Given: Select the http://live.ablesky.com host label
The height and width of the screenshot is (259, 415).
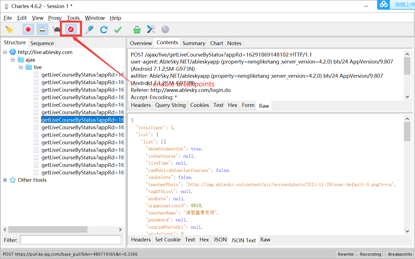Looking at the screenshot, I should 45,52.
